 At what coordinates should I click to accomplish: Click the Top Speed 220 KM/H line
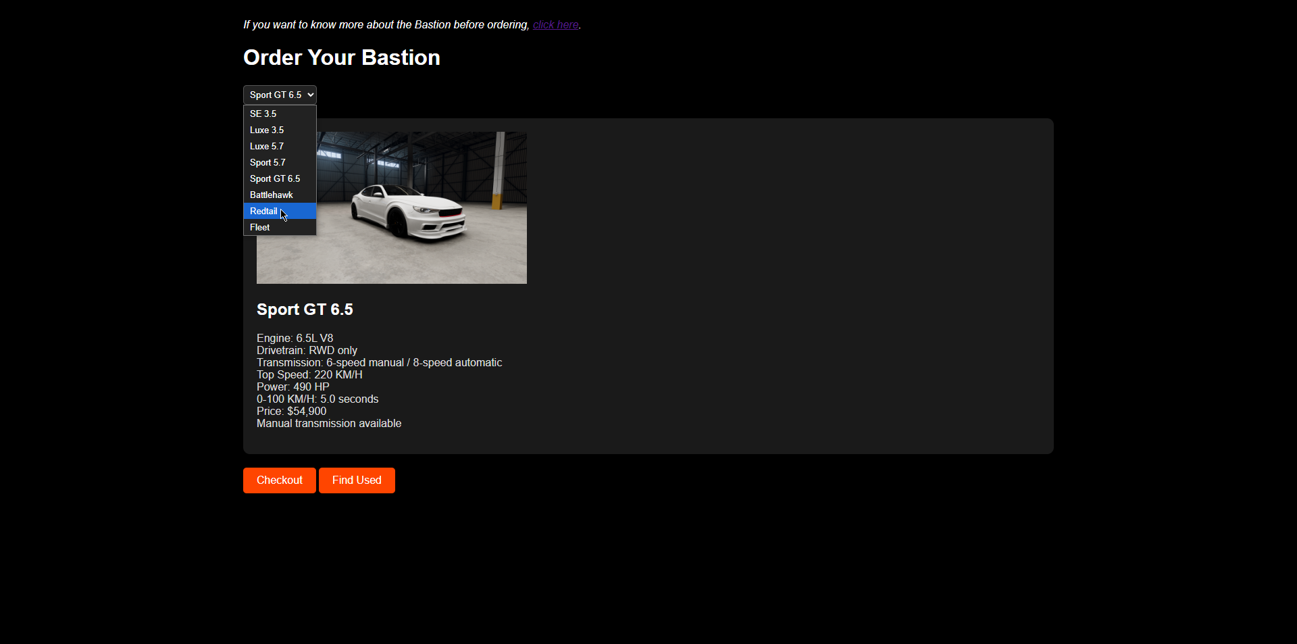309,375
